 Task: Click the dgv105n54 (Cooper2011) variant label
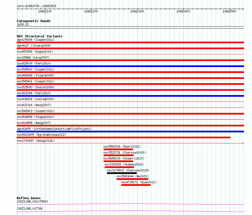[x=36, y=40]
